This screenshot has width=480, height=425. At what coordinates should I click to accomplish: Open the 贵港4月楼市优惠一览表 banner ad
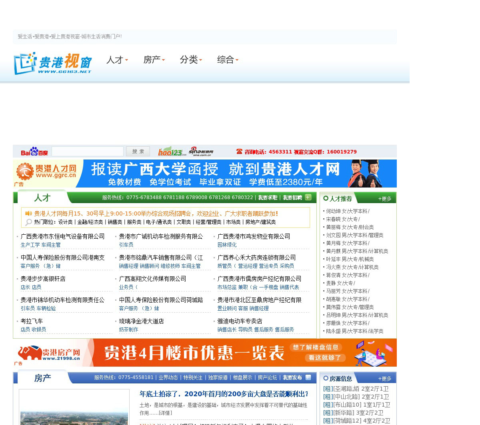tap(205, 353)
